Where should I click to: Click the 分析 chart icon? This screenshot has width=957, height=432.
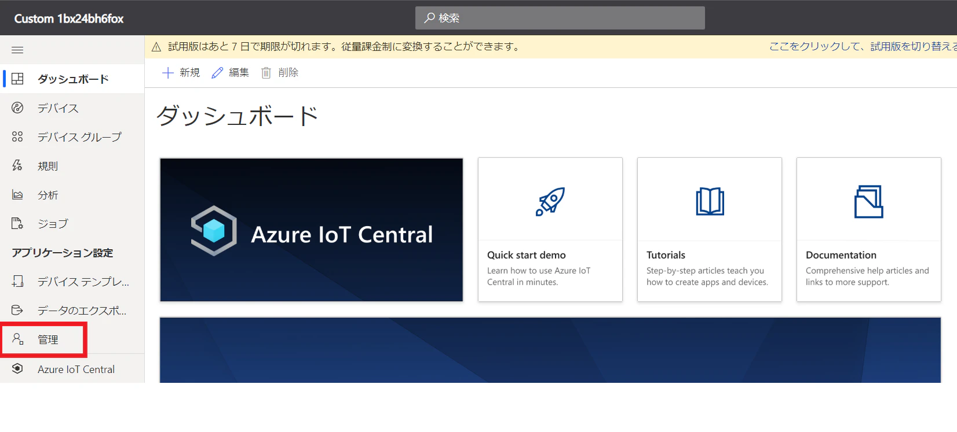[17, 195]
